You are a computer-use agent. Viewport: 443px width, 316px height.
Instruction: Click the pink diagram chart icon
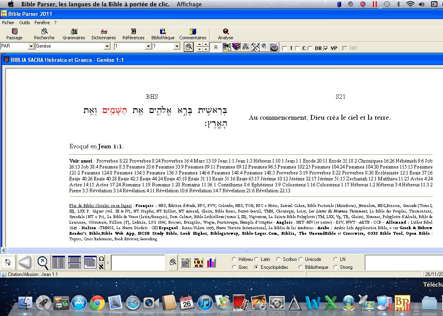[x=199, y=263]
